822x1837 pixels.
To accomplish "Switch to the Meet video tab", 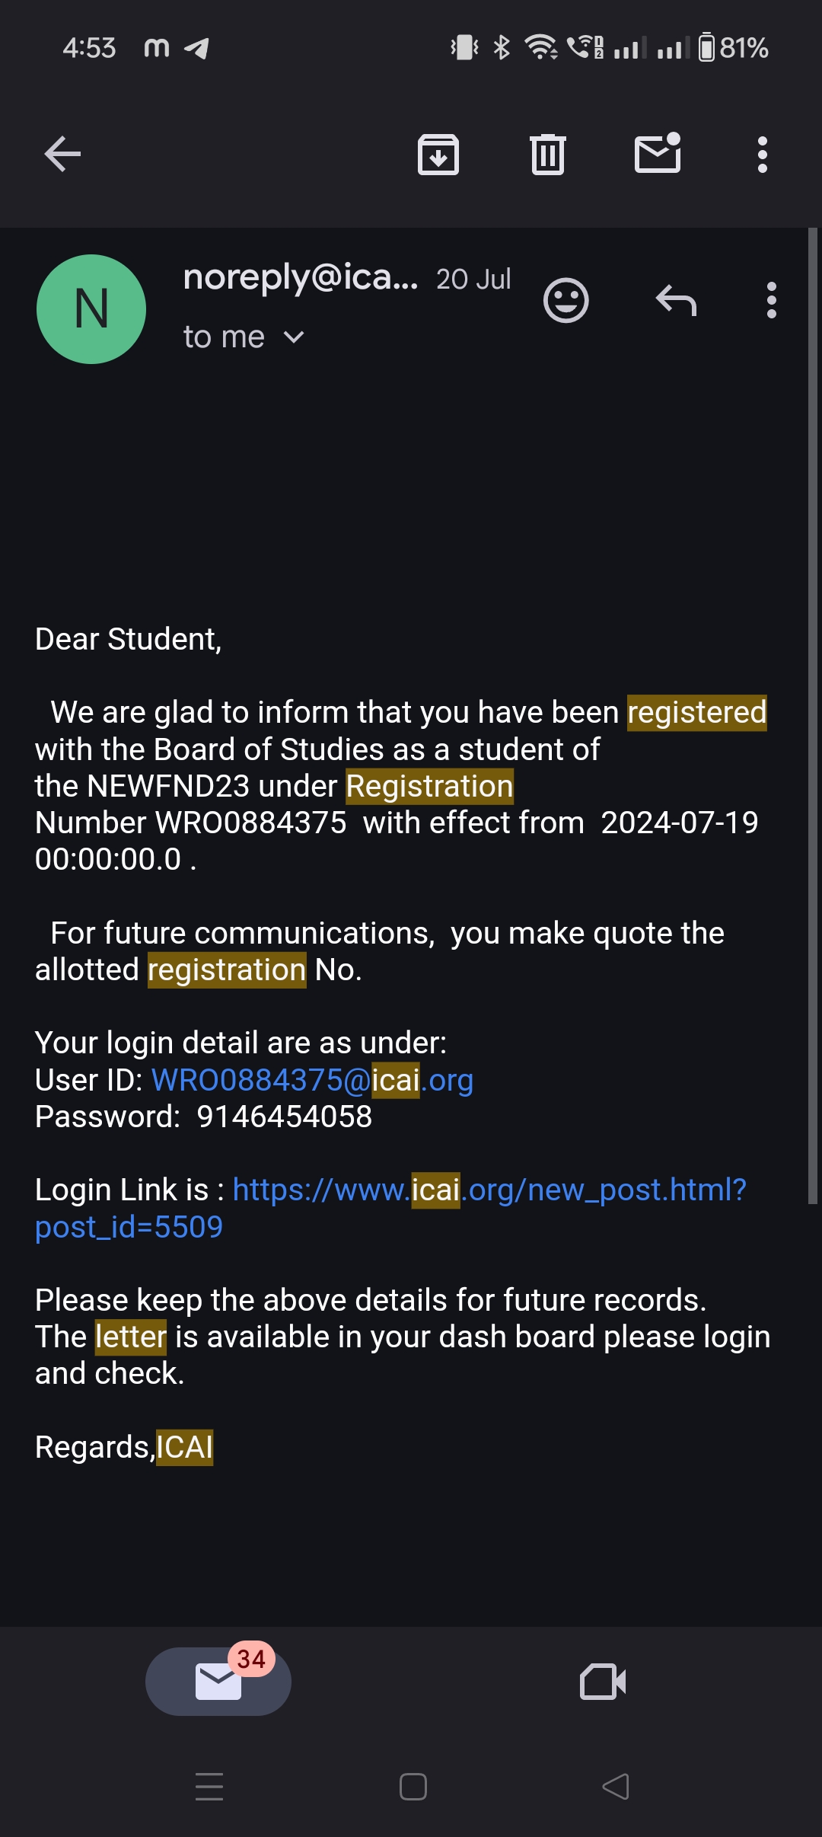I will [x=603, y=1682].
